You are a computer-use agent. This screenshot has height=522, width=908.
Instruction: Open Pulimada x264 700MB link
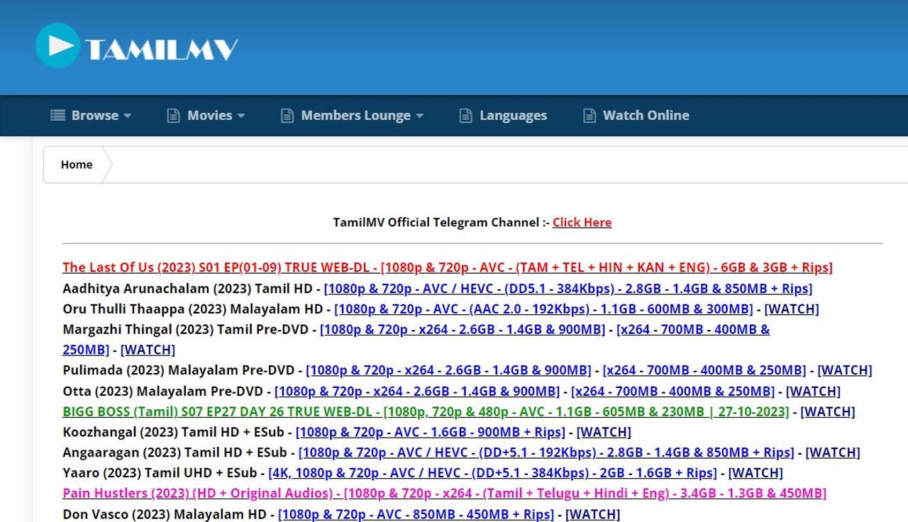click(704, 370)
